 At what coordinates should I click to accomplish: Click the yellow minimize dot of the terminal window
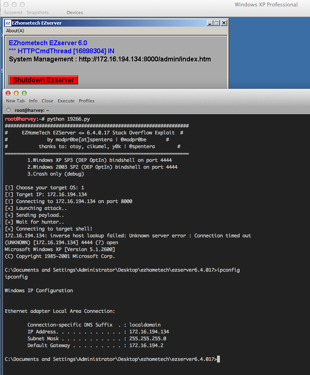16,93
